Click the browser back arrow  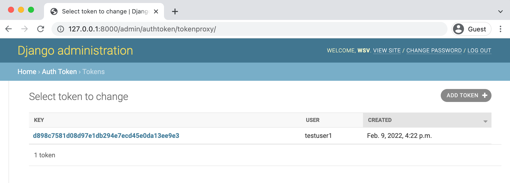tap(8, 29)
